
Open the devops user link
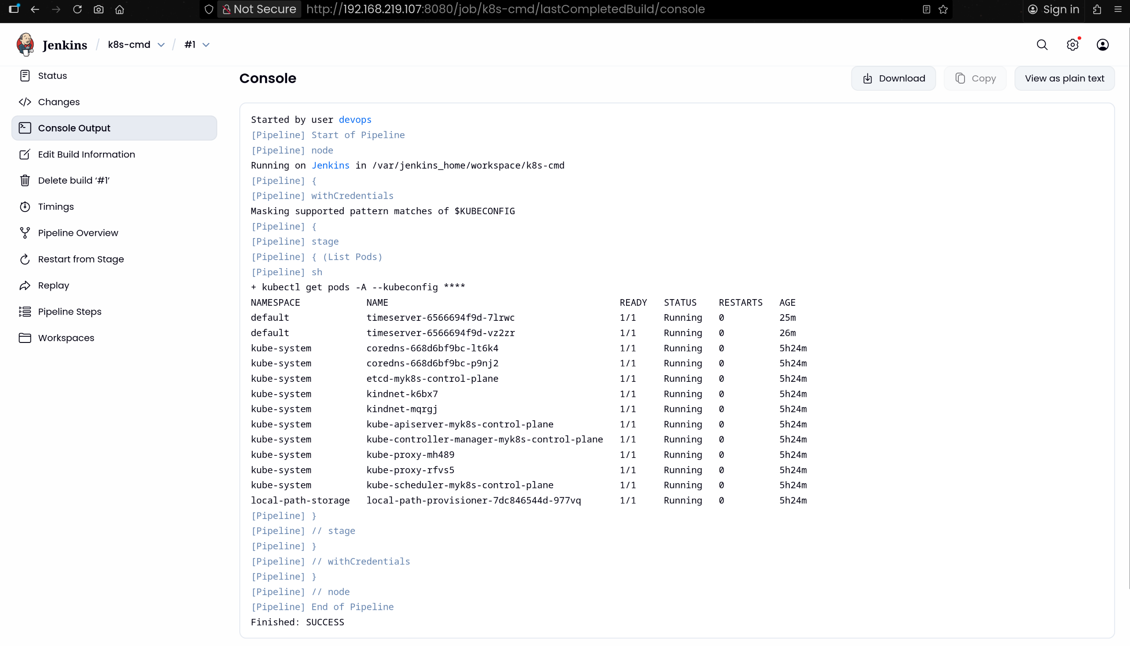coord(355,120)
